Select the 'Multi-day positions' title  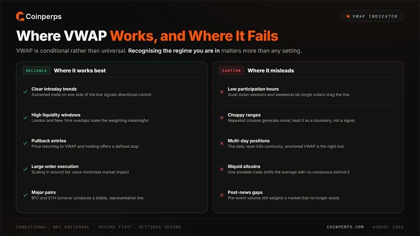(x=249, y=140)
